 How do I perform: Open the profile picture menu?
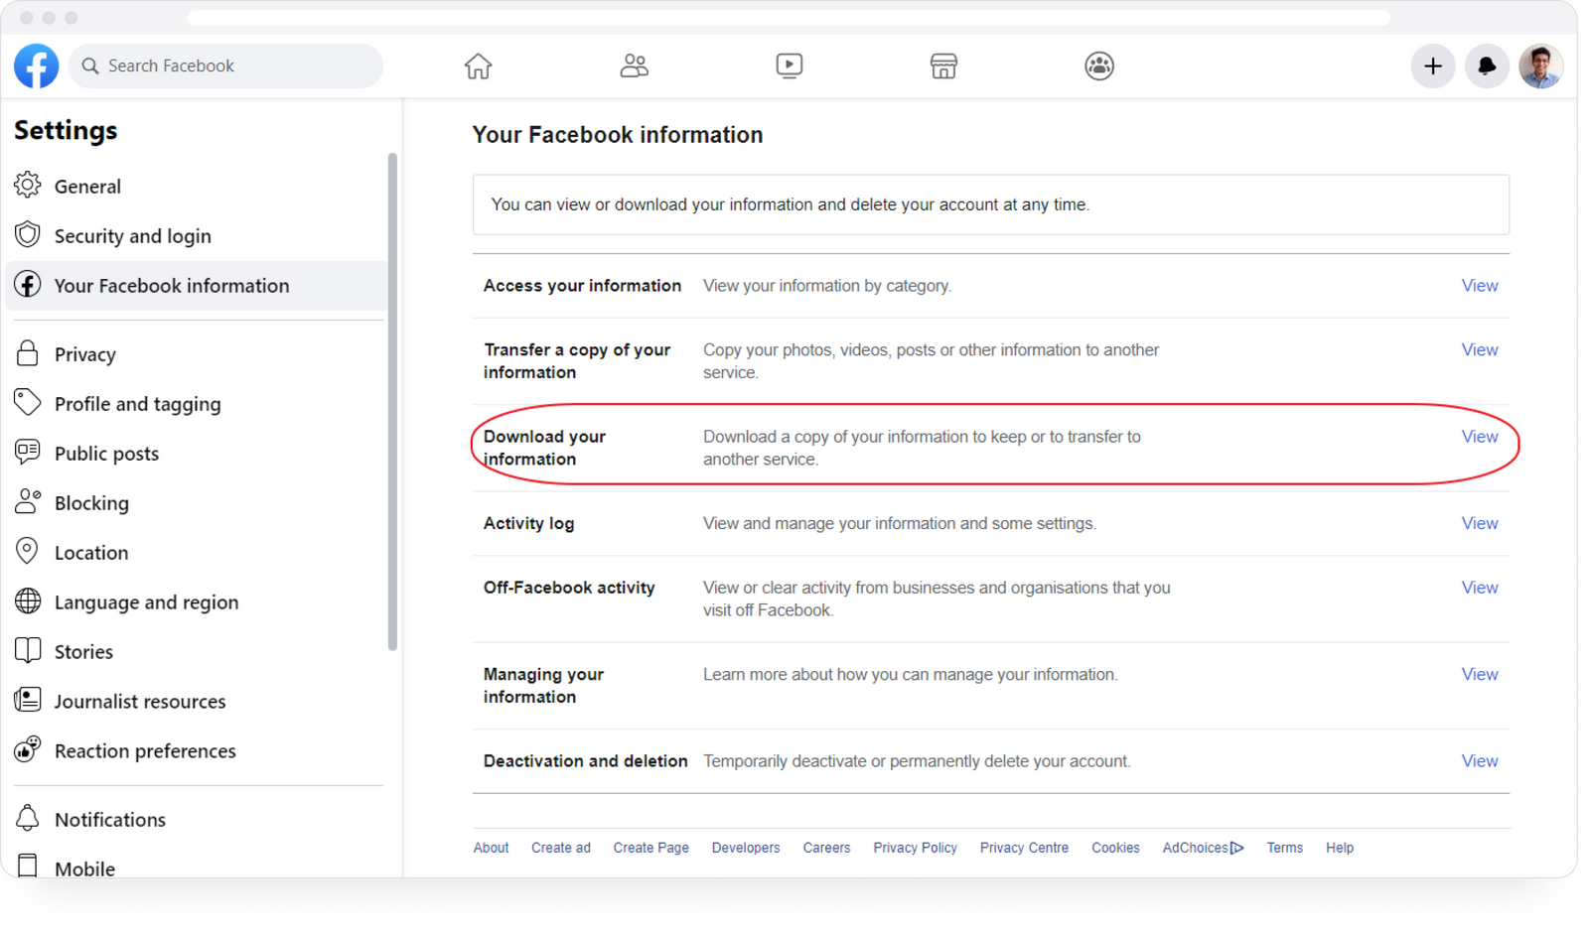(x=1540, y=66)
